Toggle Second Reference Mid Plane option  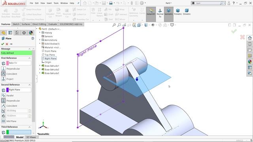[4, 121]
